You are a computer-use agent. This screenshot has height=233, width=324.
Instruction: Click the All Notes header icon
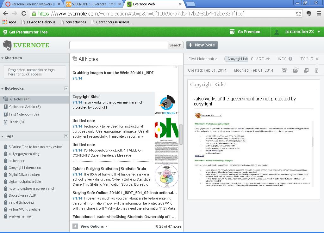[x=75, y=58]
